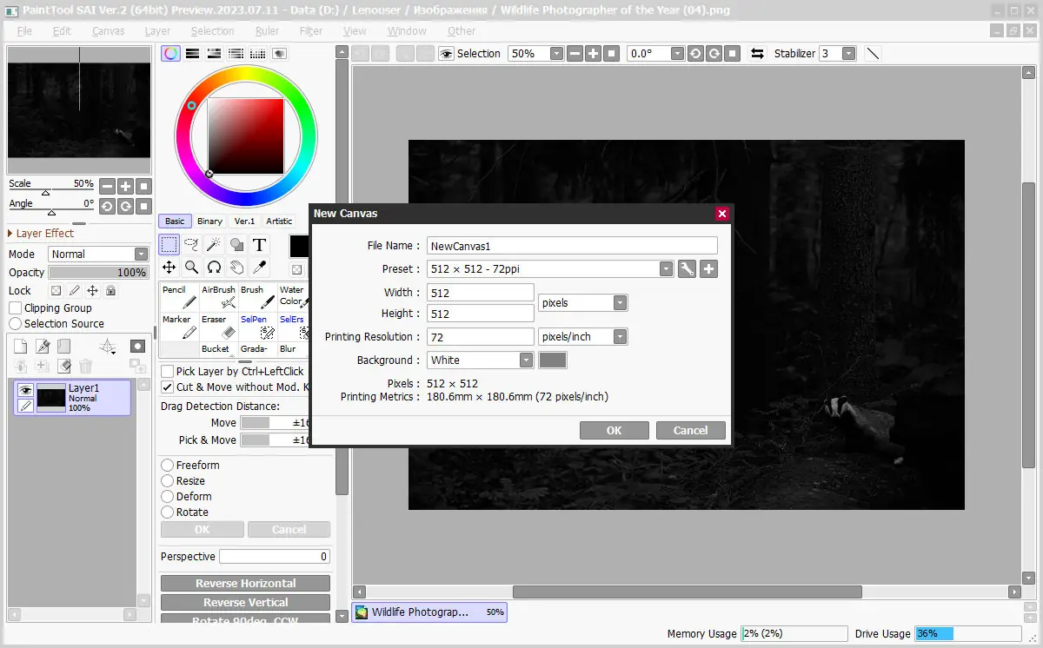Select the Deform transform option
The height and width of the screenshot is (648, 1043).
pyautogui.click(x=168, y=496)
